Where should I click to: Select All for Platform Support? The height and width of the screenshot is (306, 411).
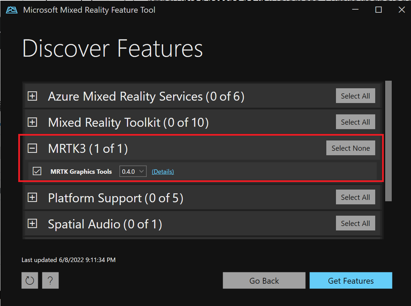[355, 197]
